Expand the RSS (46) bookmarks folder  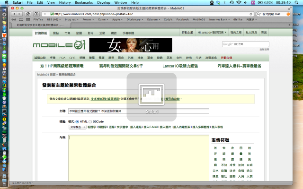click(54, 19)
